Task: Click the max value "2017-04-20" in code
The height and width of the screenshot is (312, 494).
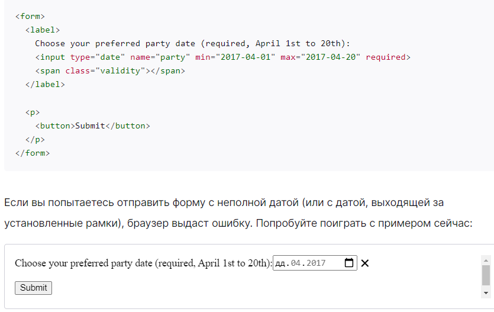Action: pos(331,57)
